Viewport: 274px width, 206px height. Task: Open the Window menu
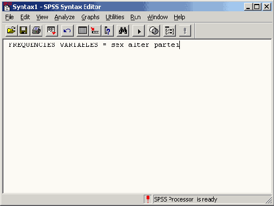tap(157, 17)
